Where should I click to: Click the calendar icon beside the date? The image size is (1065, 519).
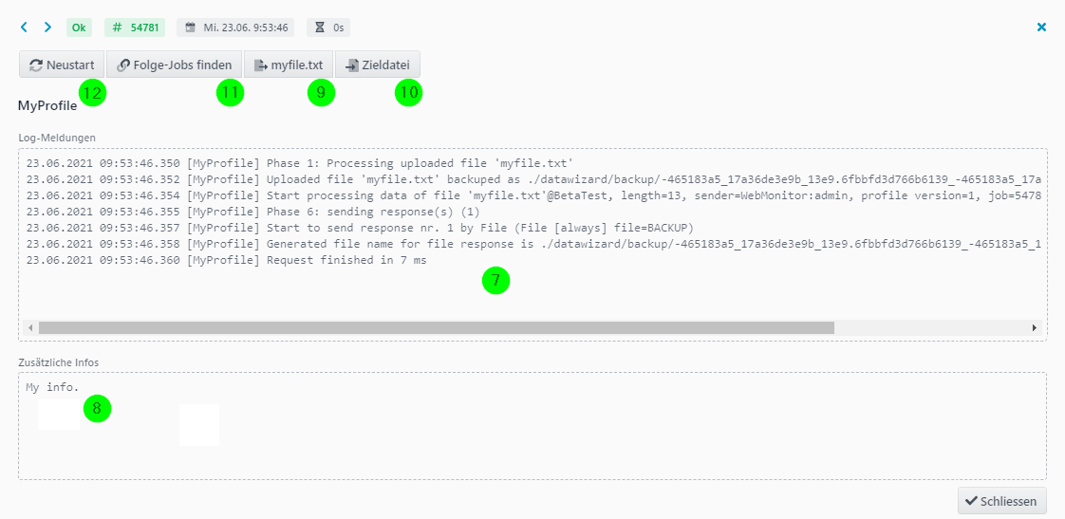pos(190,28)
